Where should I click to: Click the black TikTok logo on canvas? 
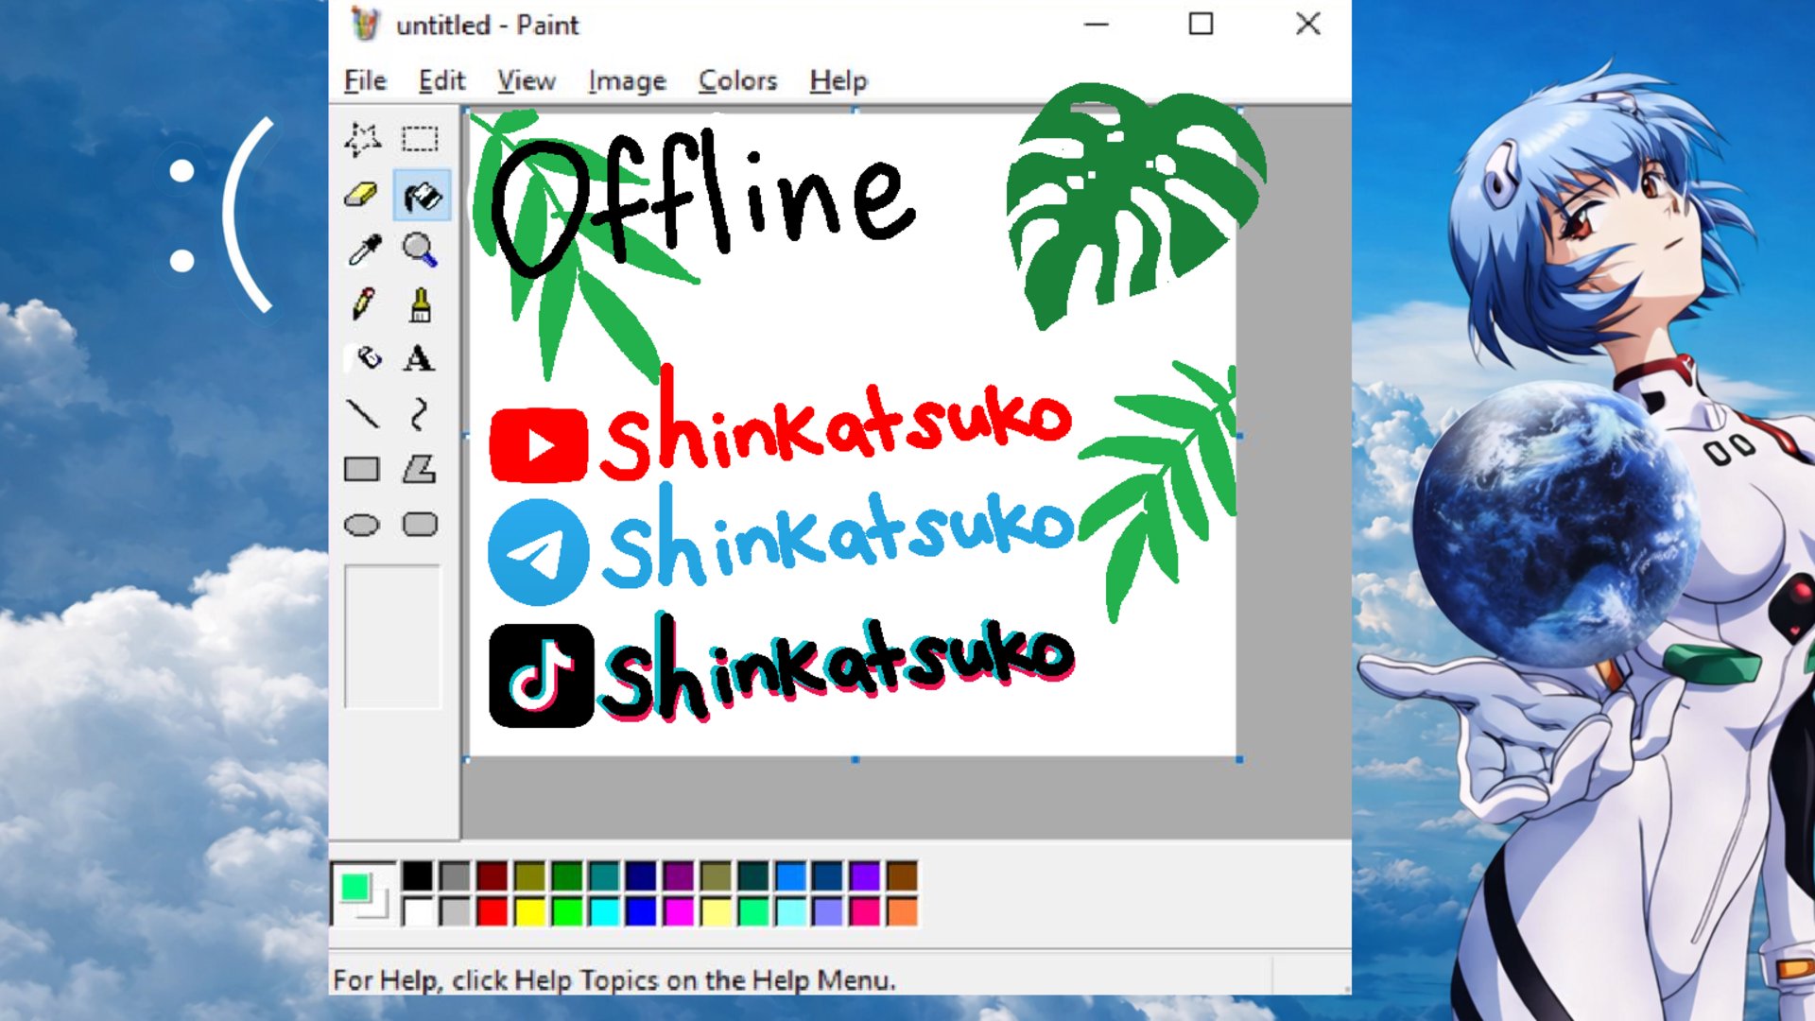pyautogui.click(x=541, y=675)
